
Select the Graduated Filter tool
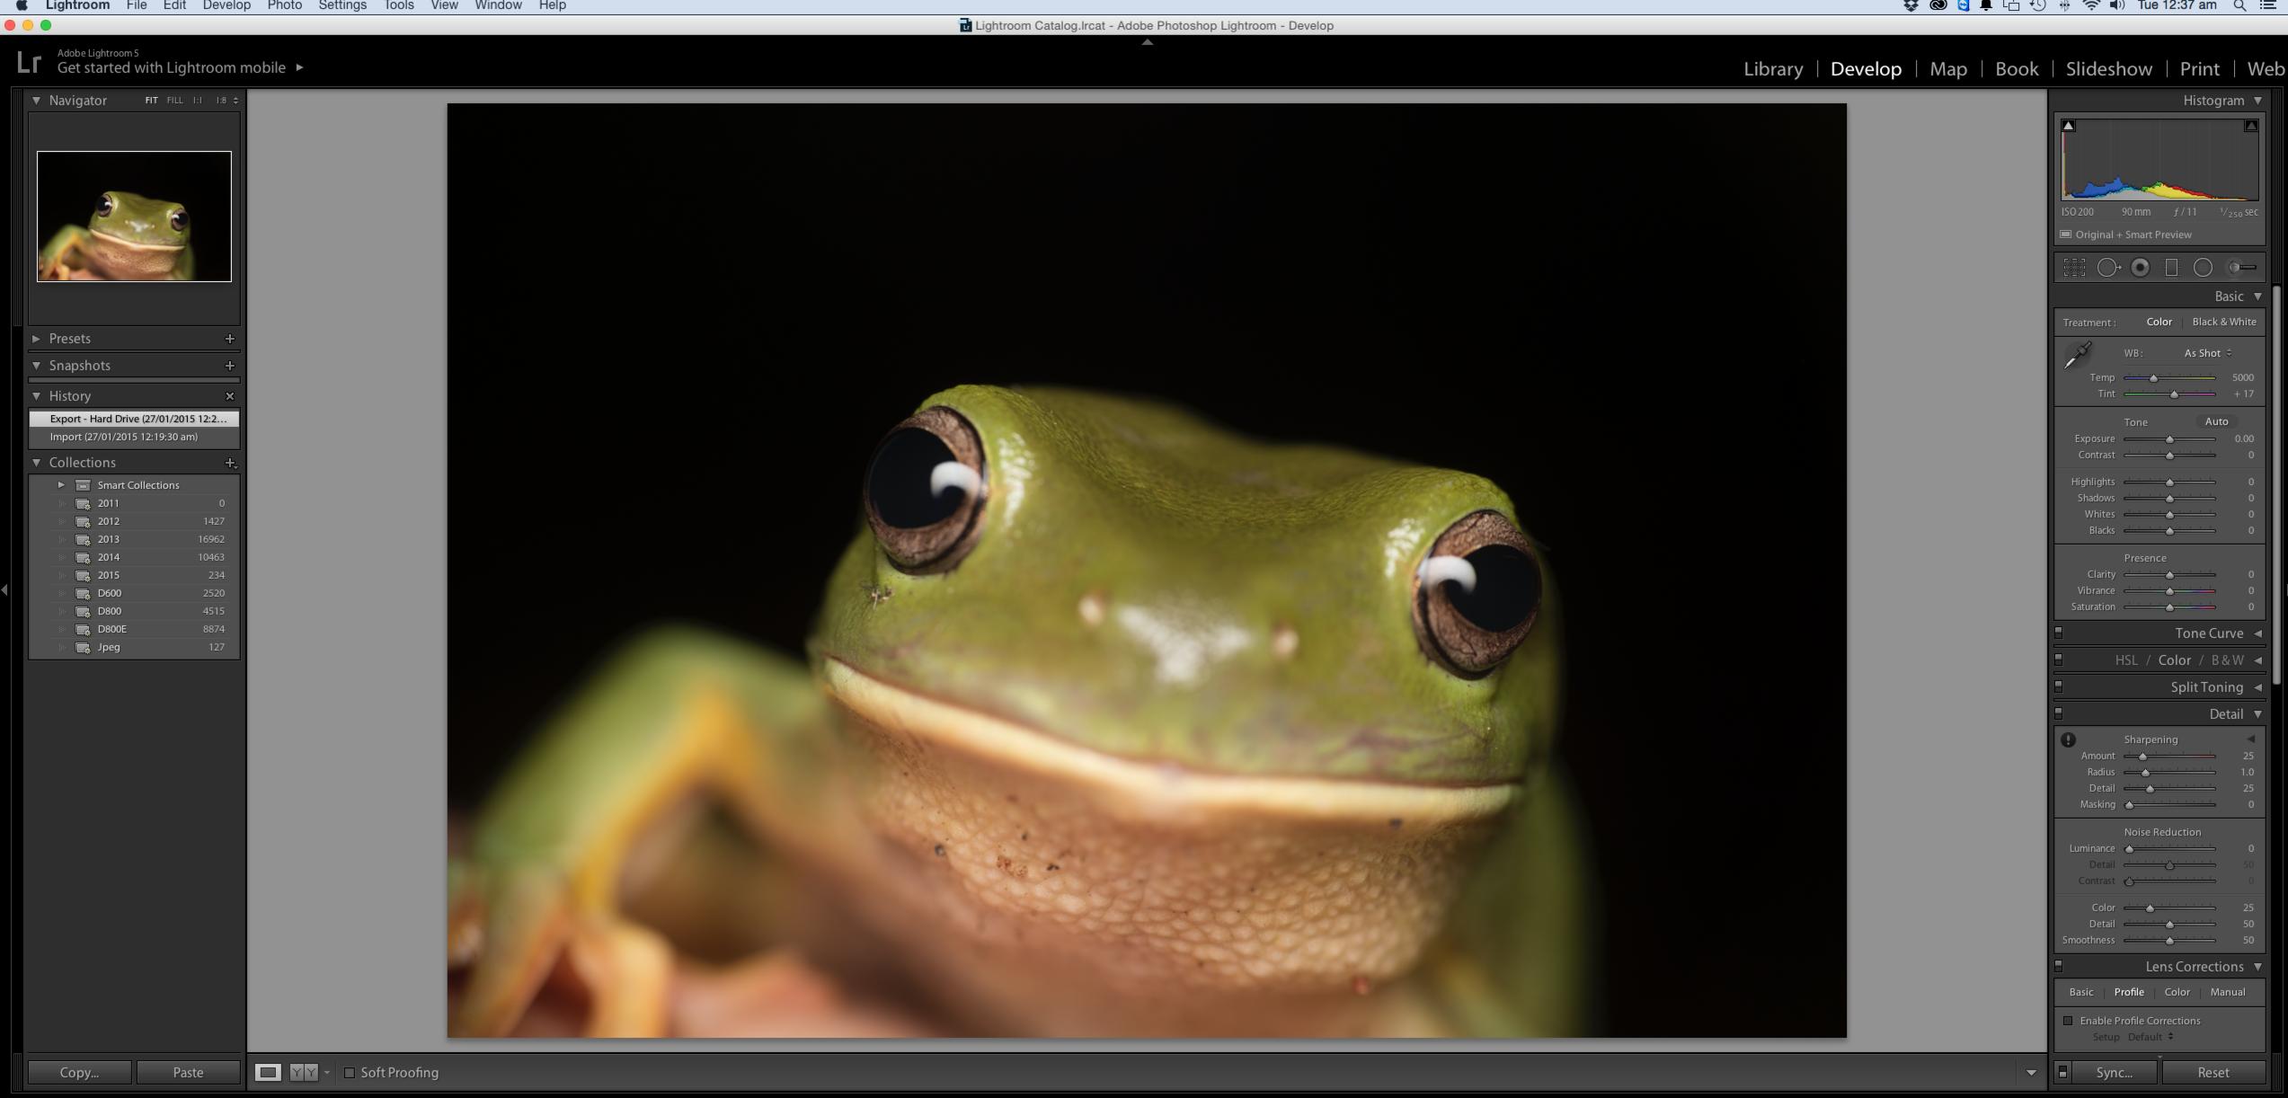point(2171,268)
